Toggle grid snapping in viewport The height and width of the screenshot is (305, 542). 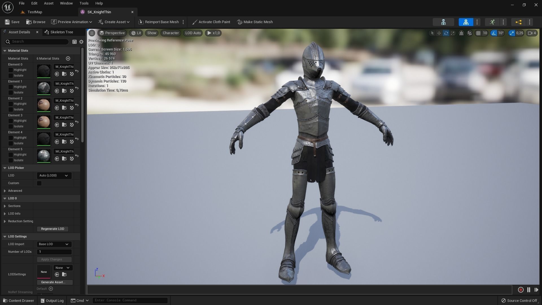[x=478, y=33]
